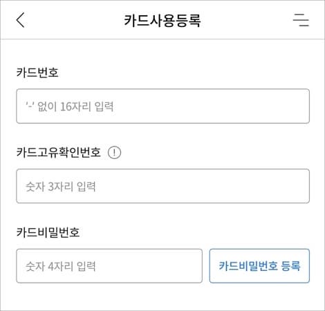The image size is (325, 311).
Task: Click the word 등록 in the blue button
Action: pyautogui.click(x=290, y=266)
